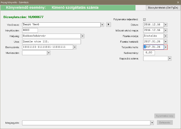Expand the Időszak utolsó napja dropdown
This screenshot has height=129, width=181.
(166, 30)
